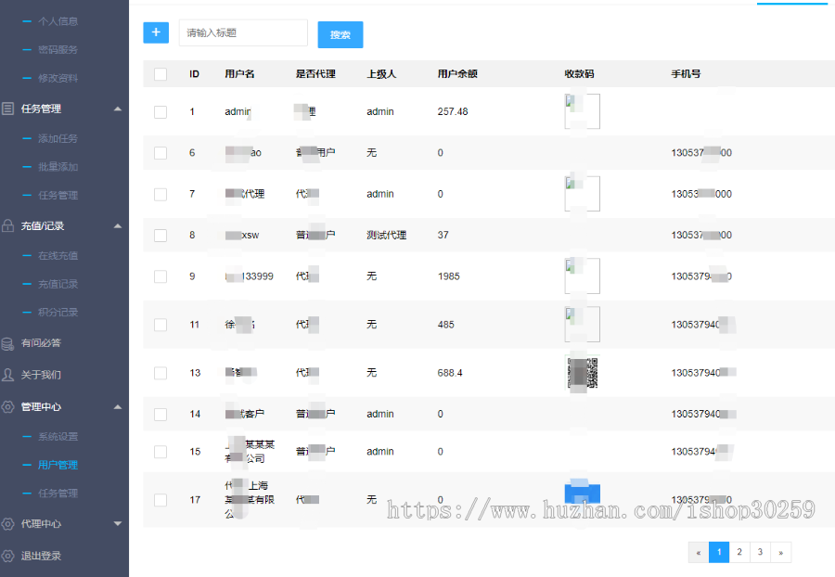Check the checkbox for user ID 7
Screen dimensions: 835x577
(161, 194)
